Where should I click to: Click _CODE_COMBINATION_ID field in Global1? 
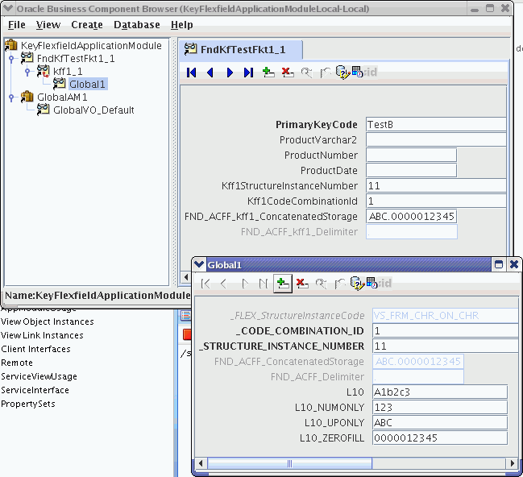(446, 331)
